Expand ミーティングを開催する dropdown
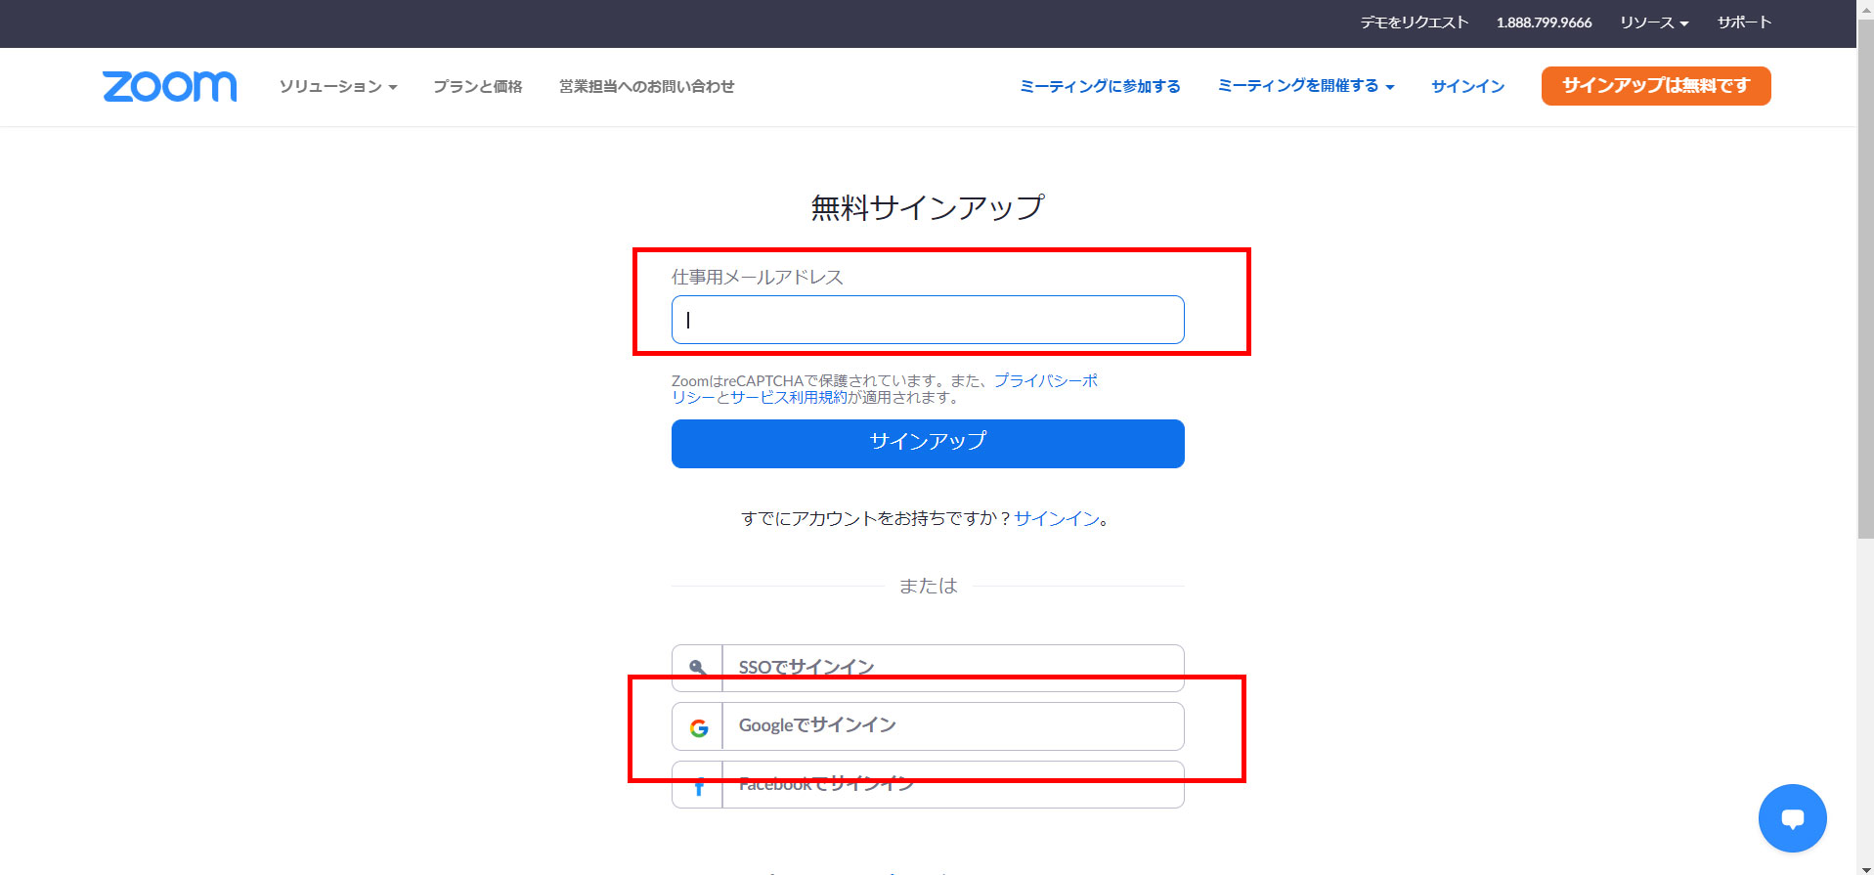Image resolution: width=1874 pixels, height=875 pixels. 1306,86
